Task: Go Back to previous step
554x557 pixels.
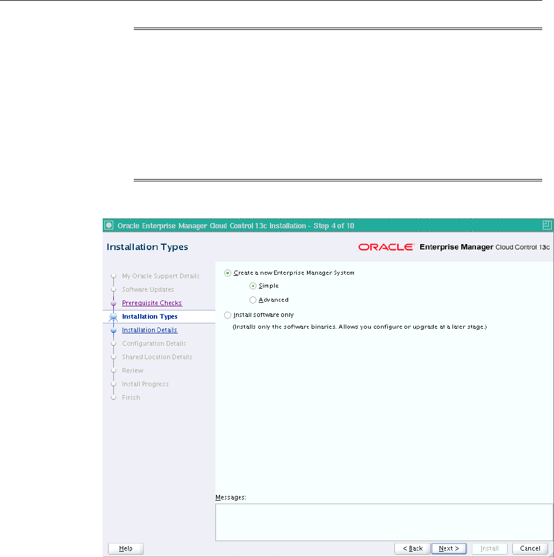Action: (x=413, y=548)
